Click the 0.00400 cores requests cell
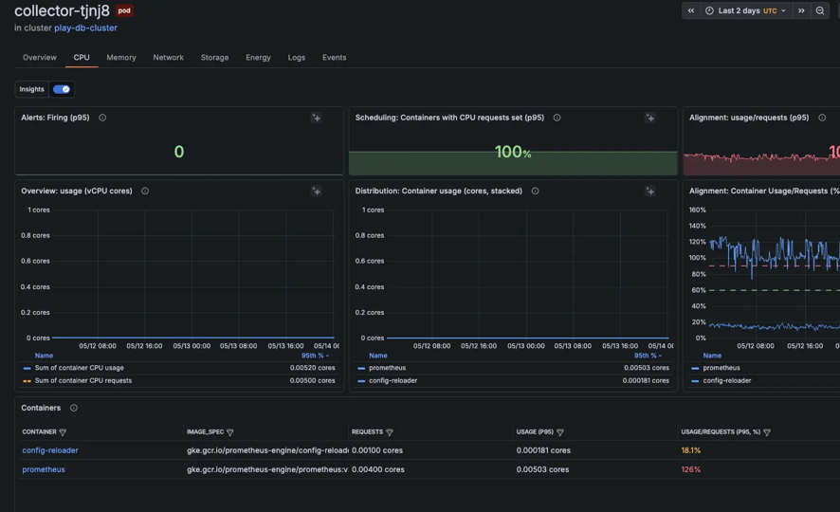The image size is (840, 512). [377, 469]
